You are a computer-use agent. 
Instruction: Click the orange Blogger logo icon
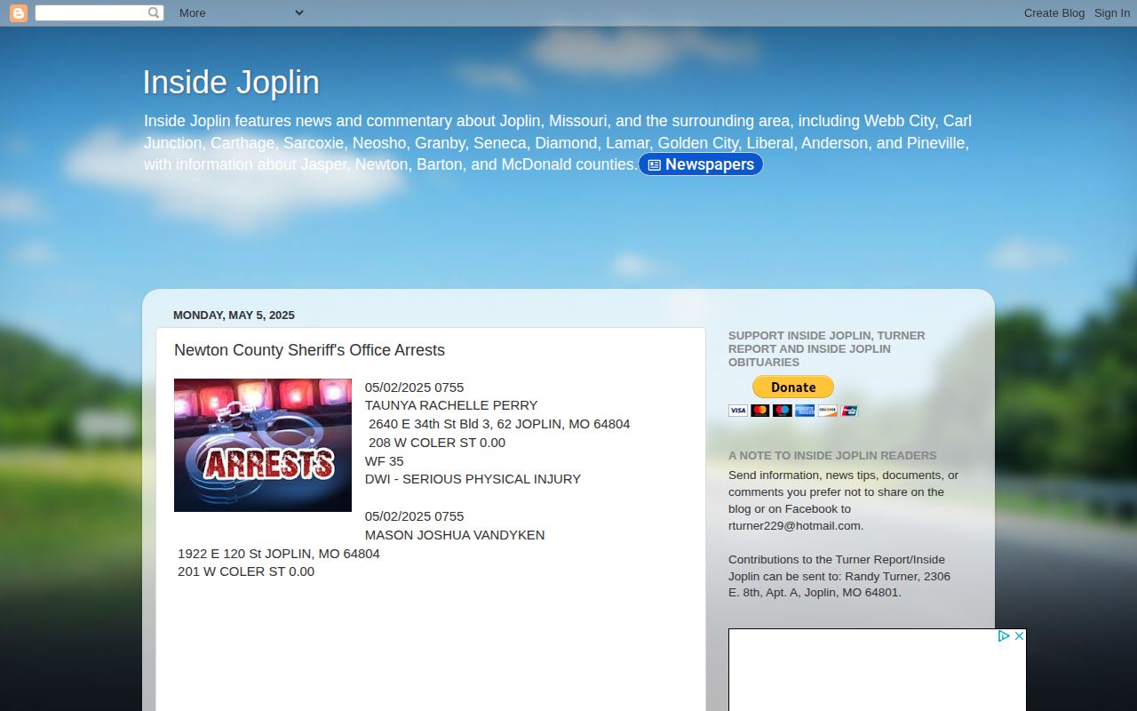click(18, 12)
